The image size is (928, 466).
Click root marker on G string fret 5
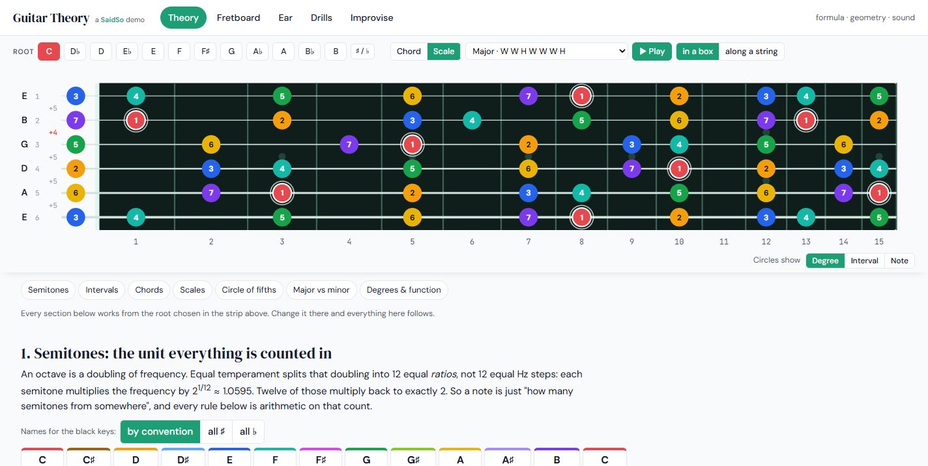pos(412,144)
